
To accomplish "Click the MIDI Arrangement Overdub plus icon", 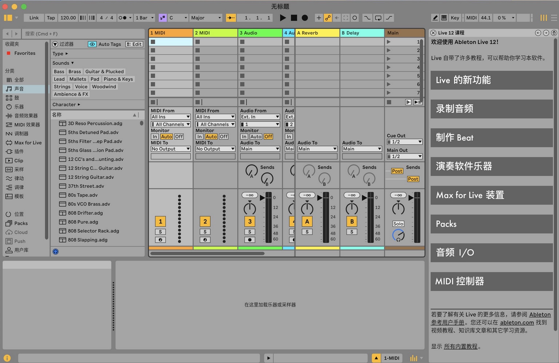I will click(319, 17).
